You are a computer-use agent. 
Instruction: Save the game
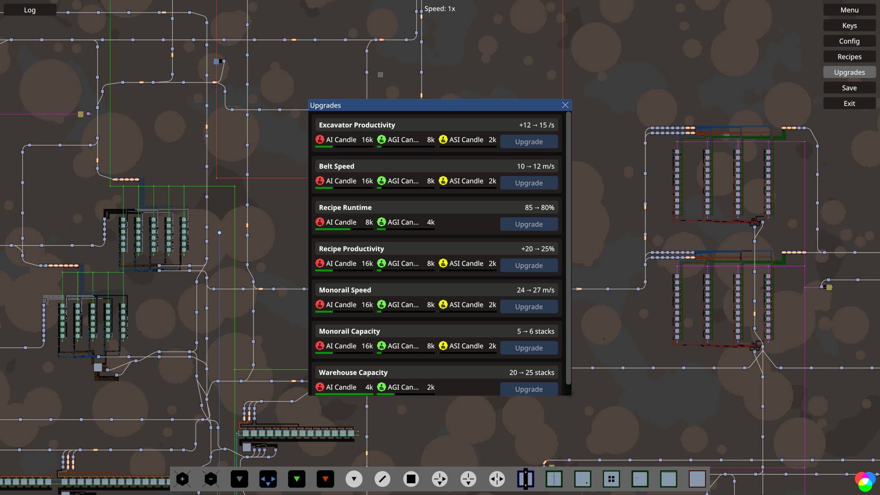[x=849, y=88]
